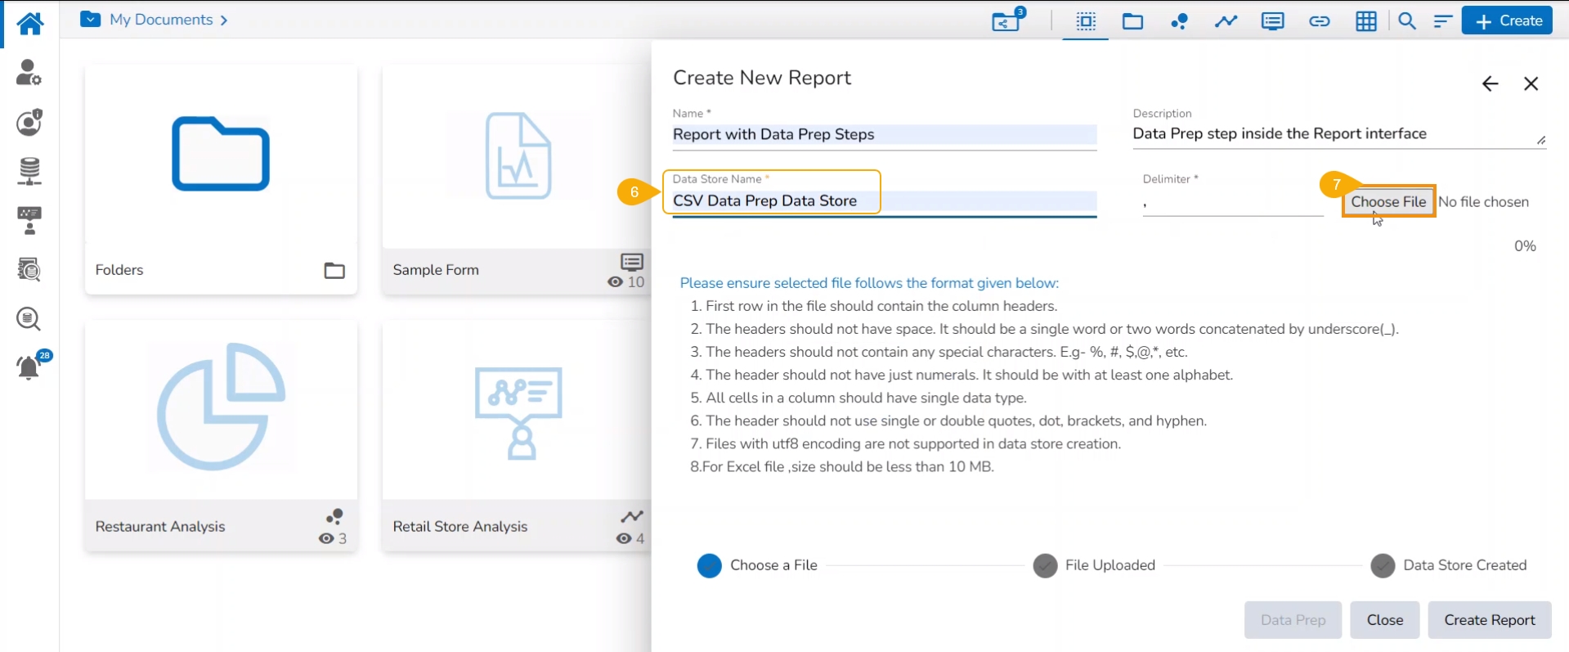Viewport: 1569px width, 652px height.
Task: Open the user settings sidebar icon
Action: point(29,73)
